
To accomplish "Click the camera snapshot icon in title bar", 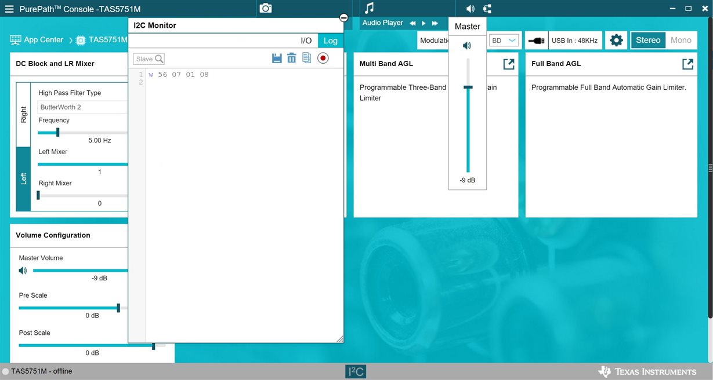I will coord(265,8).
